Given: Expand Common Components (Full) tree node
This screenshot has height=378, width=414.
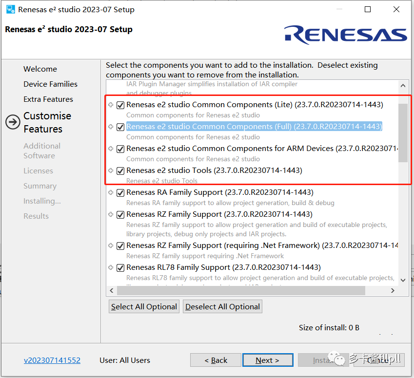Looking at the screenshot, I should [x=111, y=127].
